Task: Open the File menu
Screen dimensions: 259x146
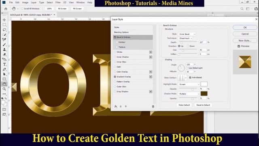Action: point(11,2)
